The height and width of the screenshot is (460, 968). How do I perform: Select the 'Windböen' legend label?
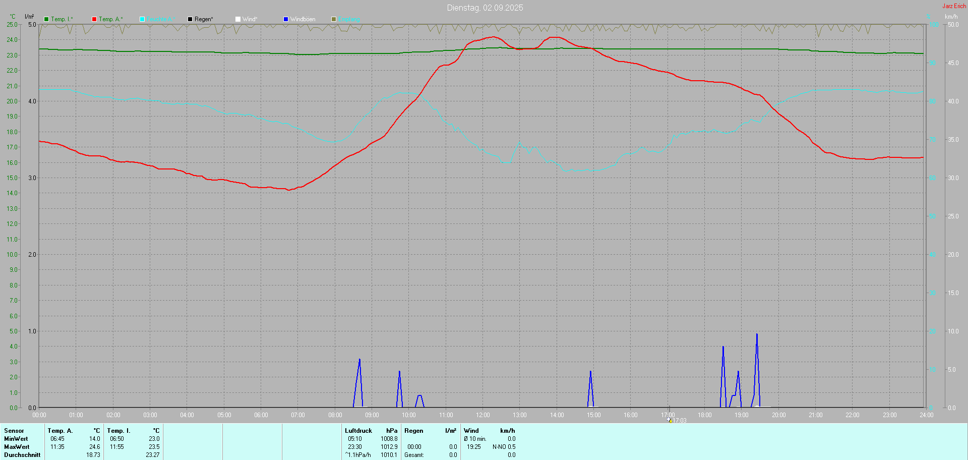click(302, 19)
